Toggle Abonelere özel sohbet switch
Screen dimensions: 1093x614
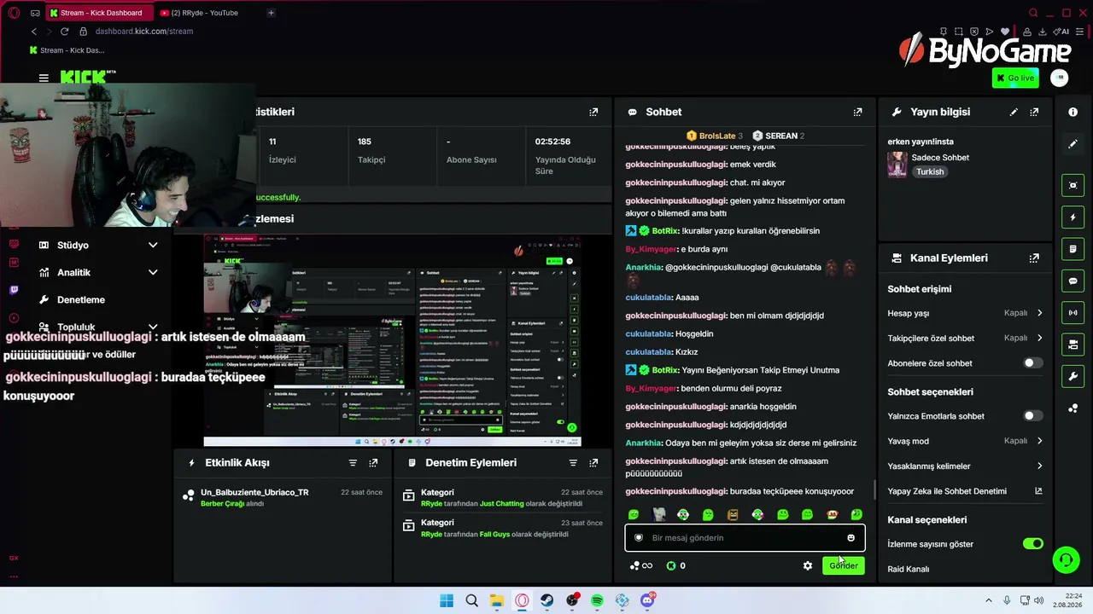(x=1033, y=363)
